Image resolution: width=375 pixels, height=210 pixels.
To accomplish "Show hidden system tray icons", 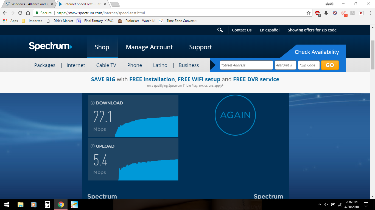I will (x=320, y=205).
